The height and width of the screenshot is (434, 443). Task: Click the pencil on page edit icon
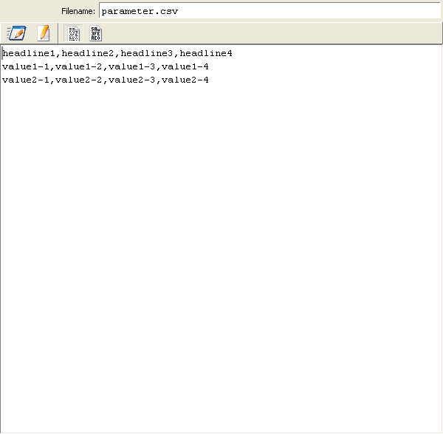(x=44, y=32)
